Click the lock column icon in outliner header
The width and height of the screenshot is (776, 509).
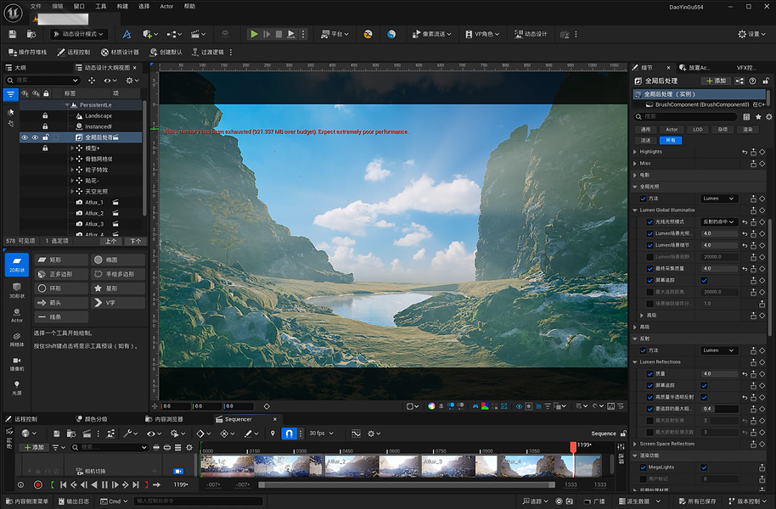pos(46,93)
